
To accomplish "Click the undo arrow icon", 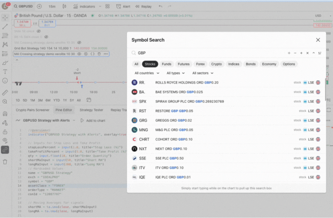I will point(160,6).
